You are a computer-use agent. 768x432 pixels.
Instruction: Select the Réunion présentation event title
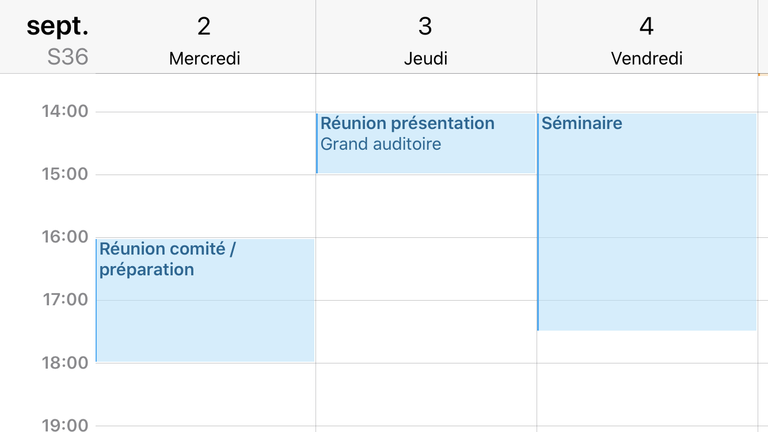(407, 123)
